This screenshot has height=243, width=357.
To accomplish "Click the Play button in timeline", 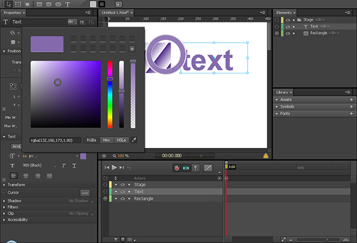I will coord(114,168).
